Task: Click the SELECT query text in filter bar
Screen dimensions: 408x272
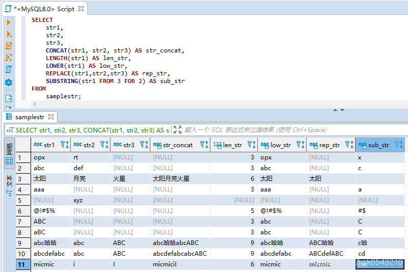Action: pos(92,130)
